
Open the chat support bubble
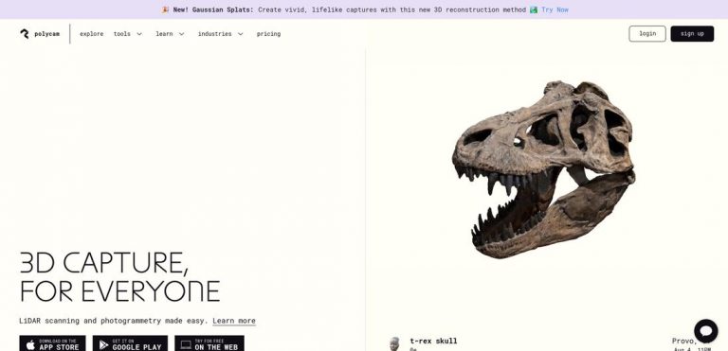pos(705,330)
